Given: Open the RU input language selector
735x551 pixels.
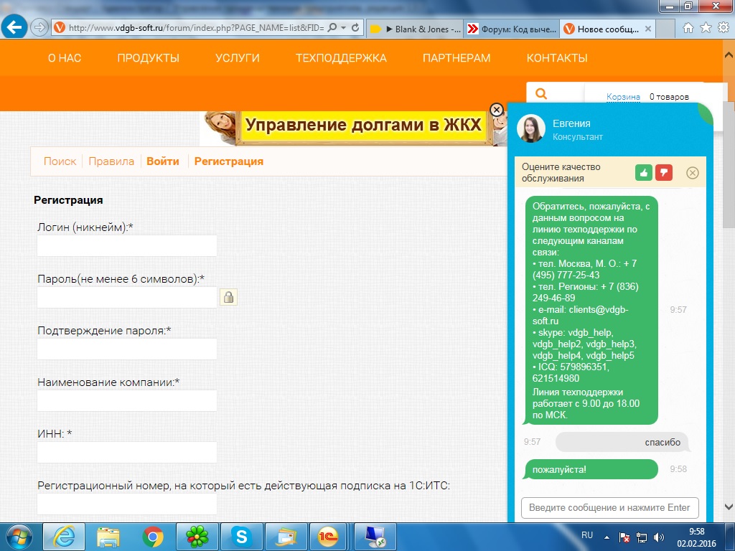Looking at the screenshot, I should [587, 536].
